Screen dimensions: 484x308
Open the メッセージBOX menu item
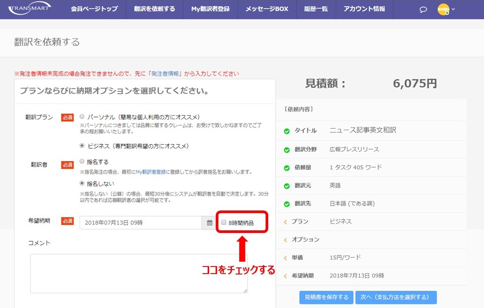pyautogui.click(x=266, y=8)
